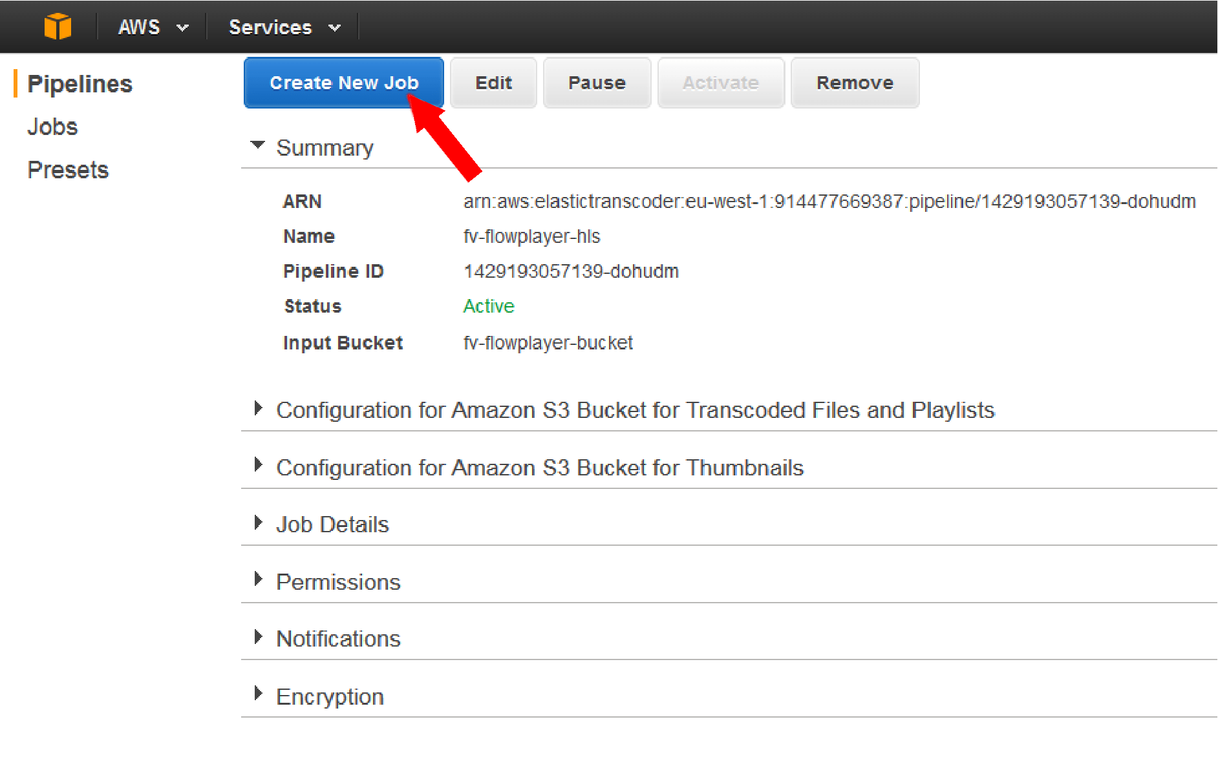The image size is (1218, 768).
Task: Click the Edit pipeline button
Action: click(x=493, y=83)
